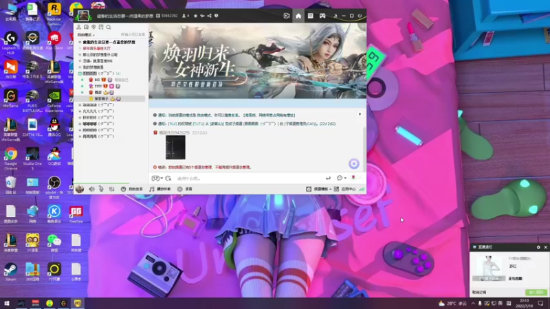Open taskbar clock and date
This screenshot has height=309, width=550.
pyautogui.click(x=524, y=304)
